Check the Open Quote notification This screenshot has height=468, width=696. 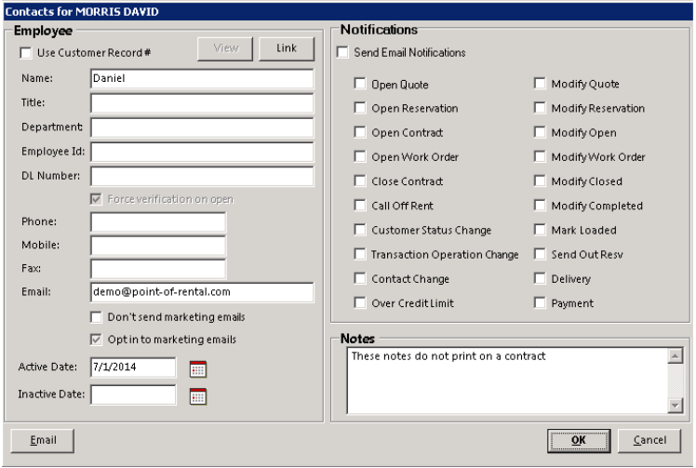(360, 84)
